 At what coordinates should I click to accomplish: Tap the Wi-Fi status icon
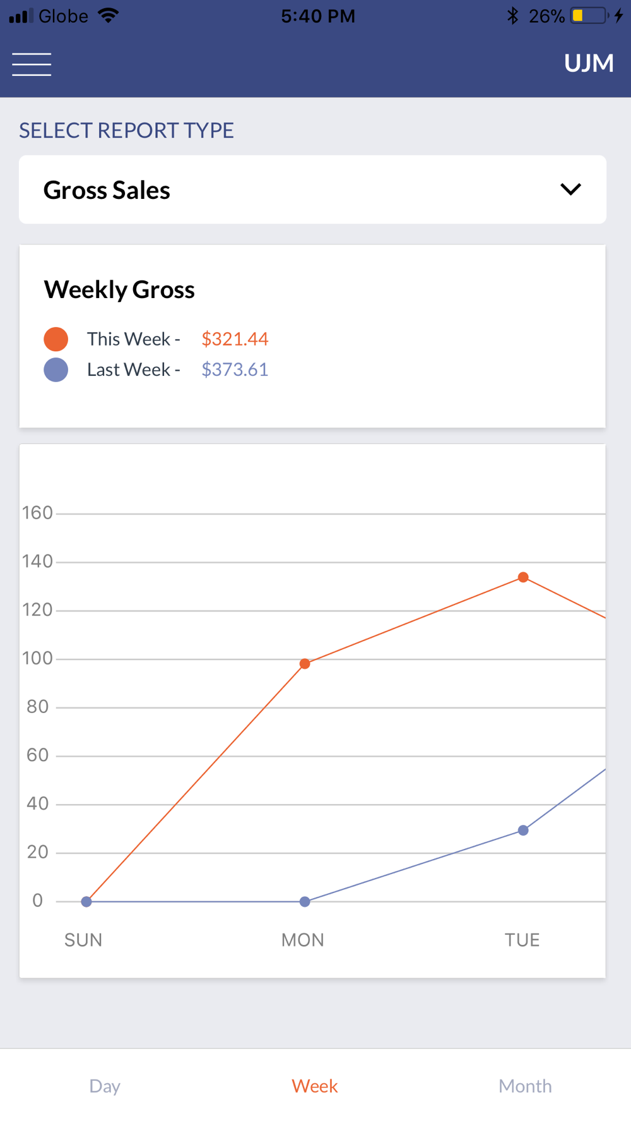pos(109,16)
